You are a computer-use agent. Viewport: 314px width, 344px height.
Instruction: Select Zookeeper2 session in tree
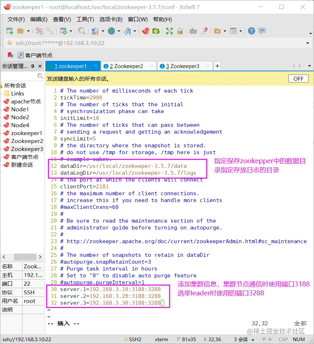point(27,141)
